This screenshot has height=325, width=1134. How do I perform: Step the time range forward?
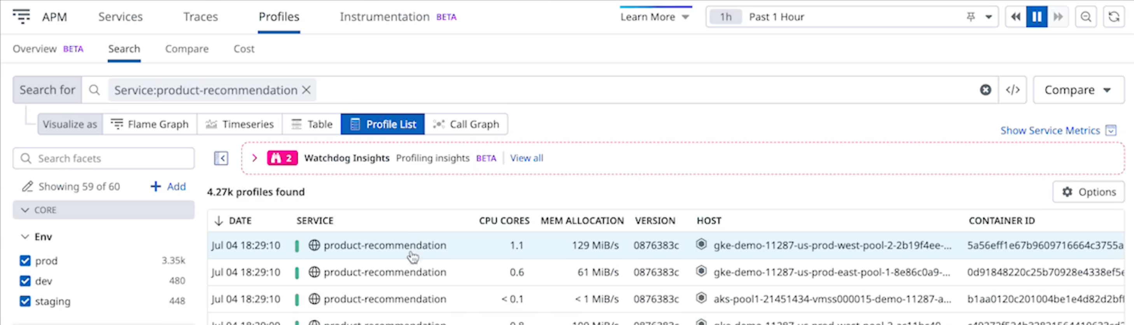point(1058,17)
